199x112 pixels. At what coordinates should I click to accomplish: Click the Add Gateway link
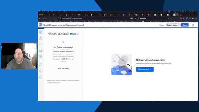(63, 68)
